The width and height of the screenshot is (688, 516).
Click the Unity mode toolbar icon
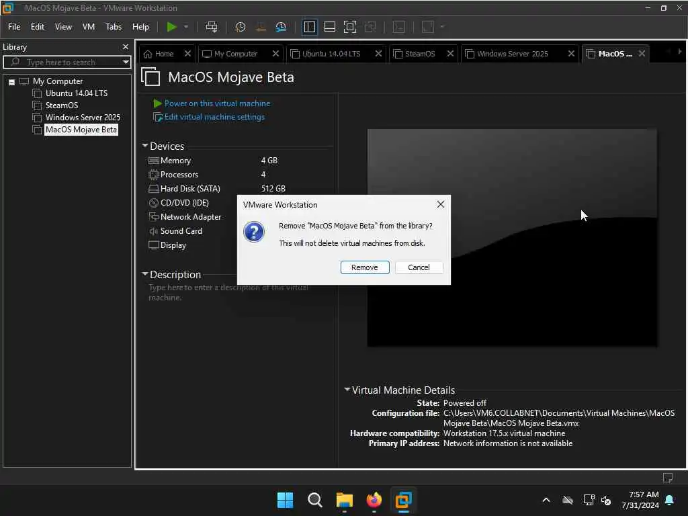[x=370, y=27]
